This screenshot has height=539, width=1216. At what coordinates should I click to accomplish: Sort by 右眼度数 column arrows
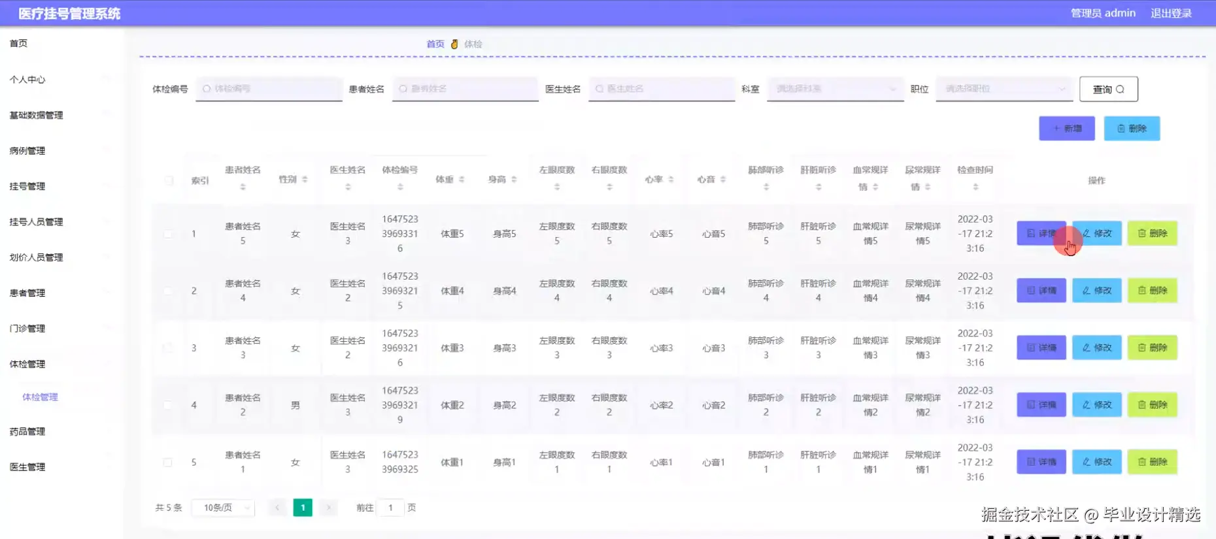[x=609, y=187]
